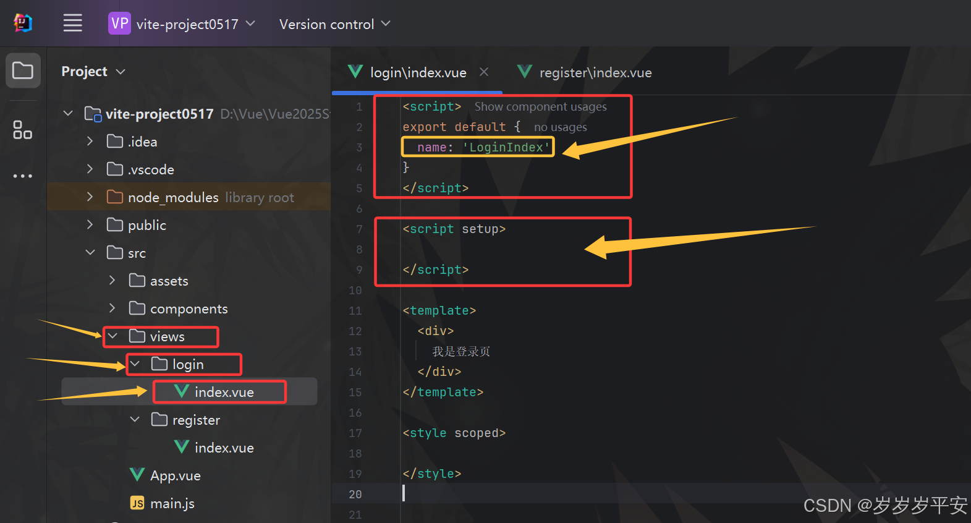Select the login folder icon
971x523 pixels.
point(159,364)
